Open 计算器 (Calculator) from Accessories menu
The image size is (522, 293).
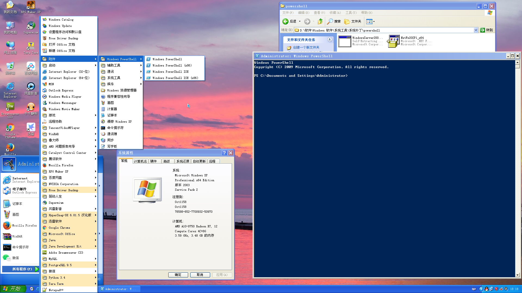tap(121, 109)
